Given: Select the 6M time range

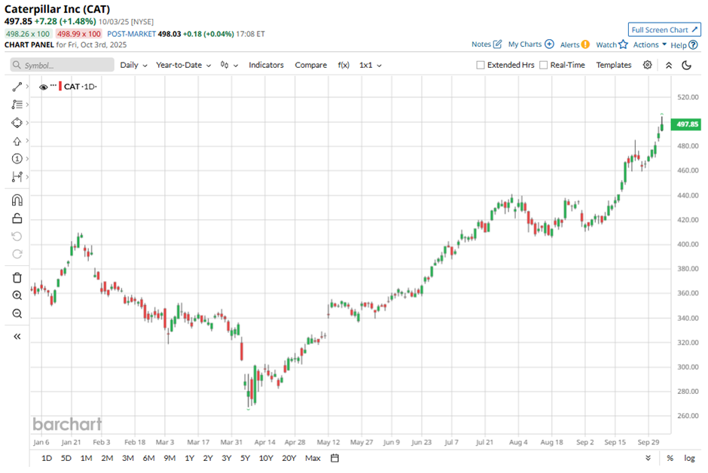Looking at the screenshot, I should [x=148, y=458].
